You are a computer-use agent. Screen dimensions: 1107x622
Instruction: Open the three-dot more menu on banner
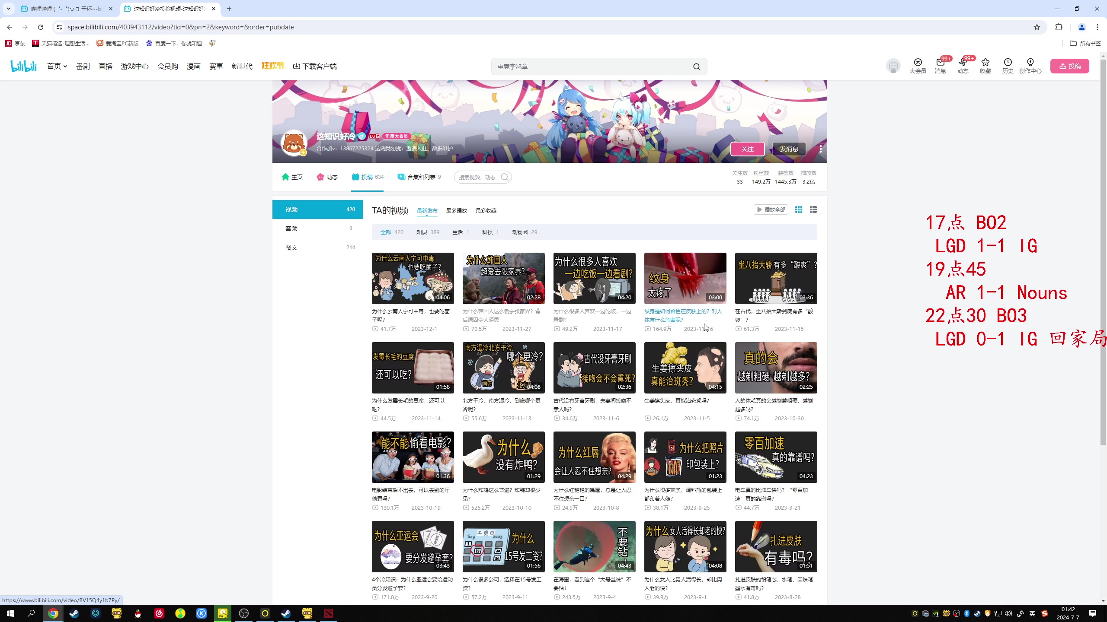click(x=820, y=149)
